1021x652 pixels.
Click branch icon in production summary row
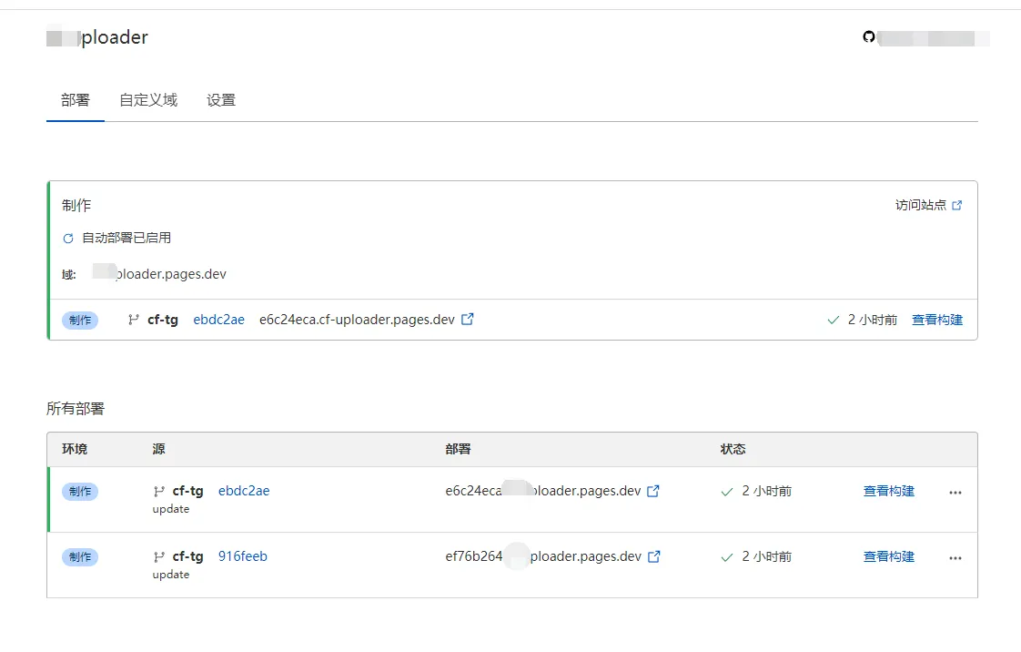point(134,320)
